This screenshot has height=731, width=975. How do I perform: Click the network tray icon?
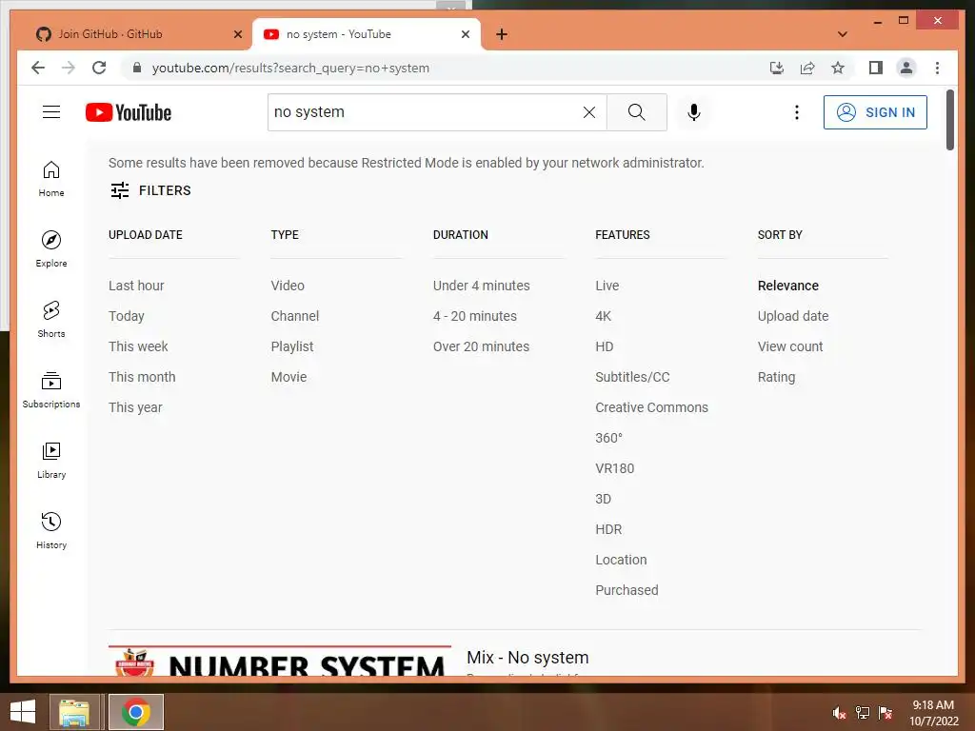click(863, 712)
